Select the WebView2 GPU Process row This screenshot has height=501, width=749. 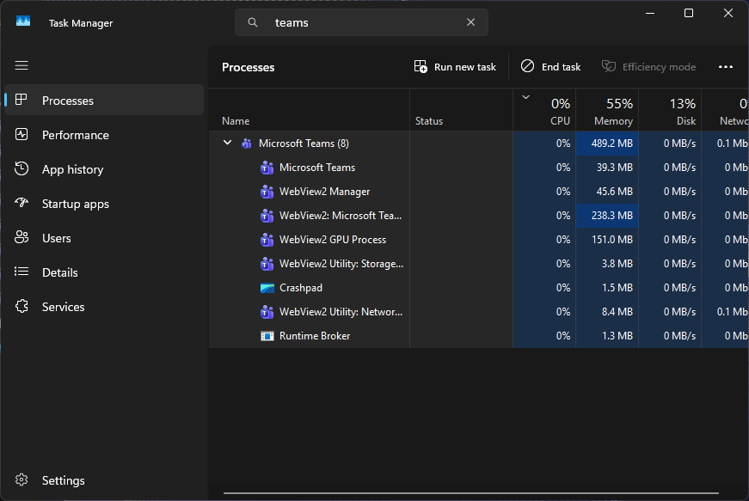(333, 240)
